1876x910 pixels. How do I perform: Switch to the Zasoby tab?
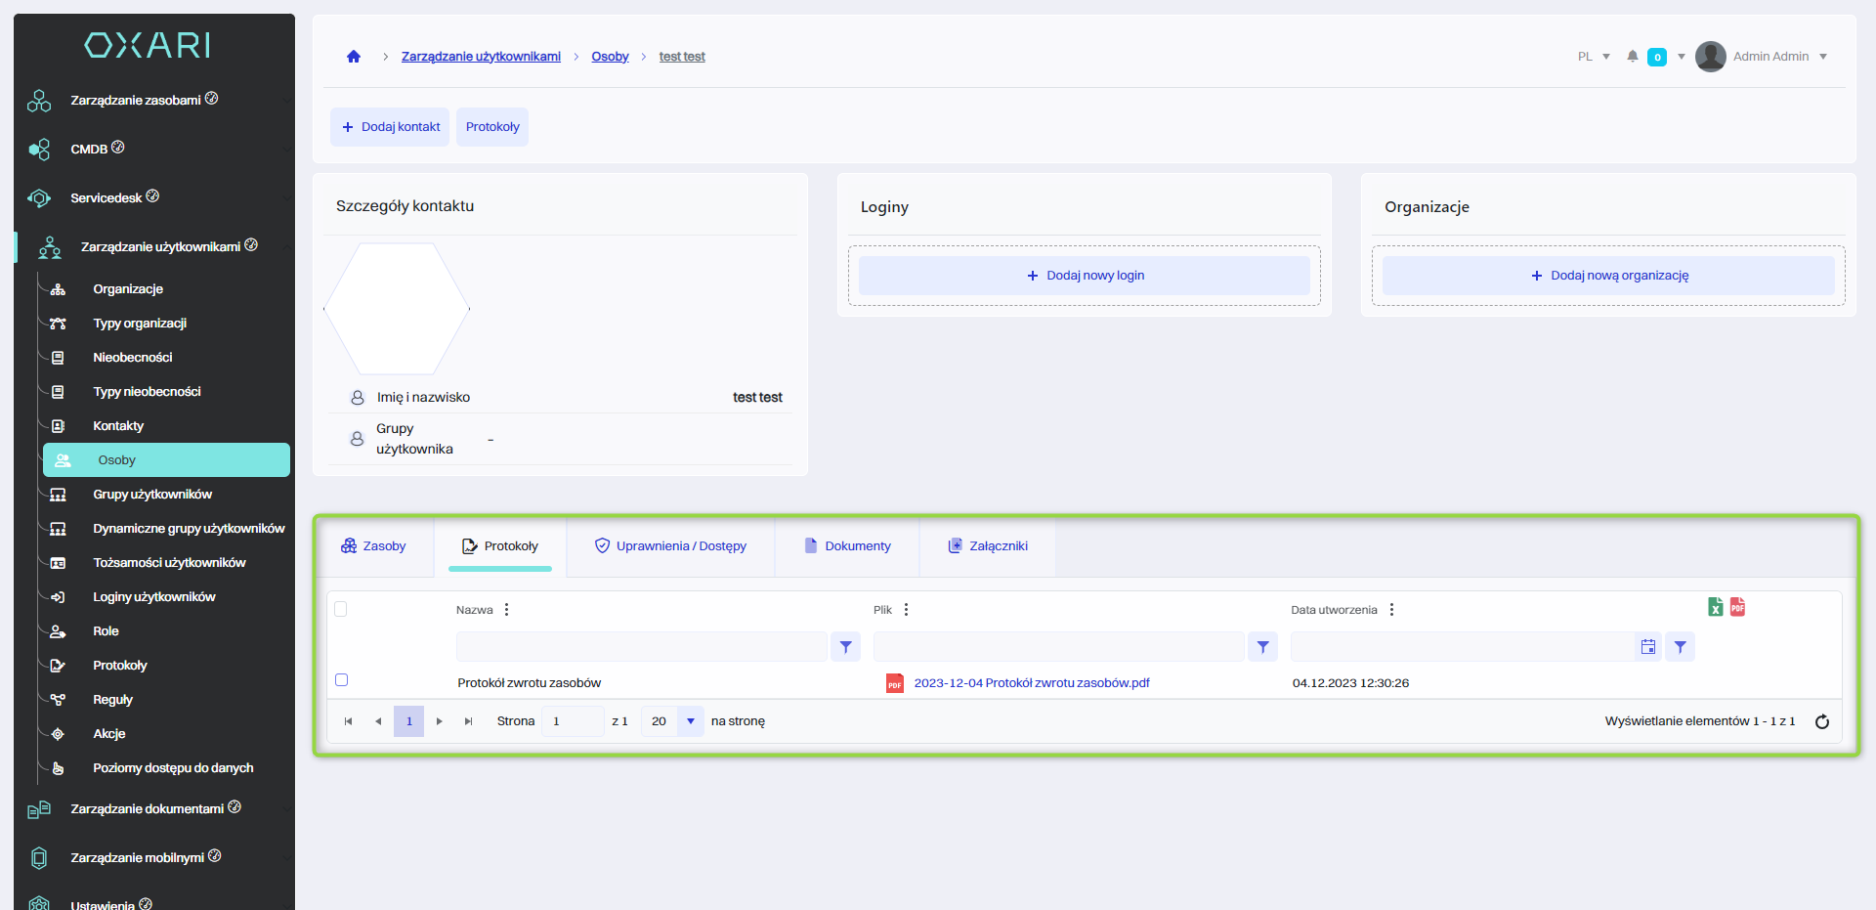point(373,546)
